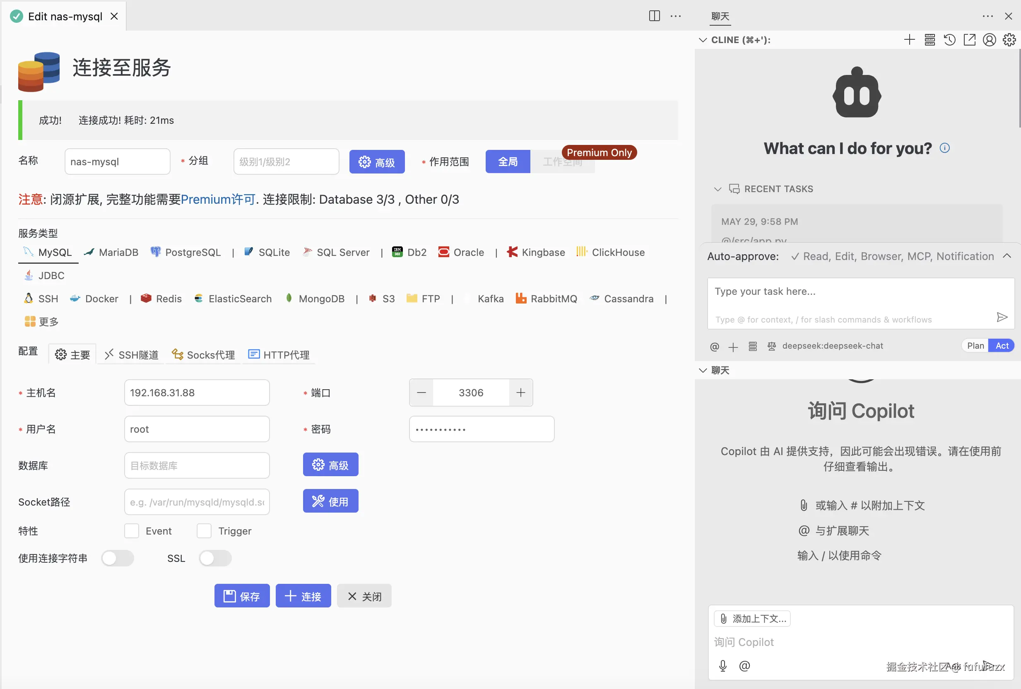This screenshot has width=1021, height=689.
Task: Click Copilot @ mention icon
Action: point(745,666)
